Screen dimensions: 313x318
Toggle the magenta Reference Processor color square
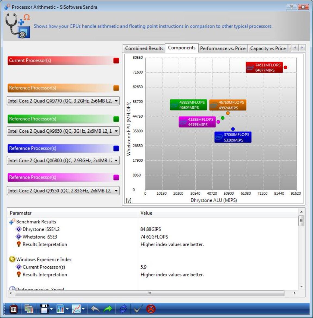pos(116,177)
